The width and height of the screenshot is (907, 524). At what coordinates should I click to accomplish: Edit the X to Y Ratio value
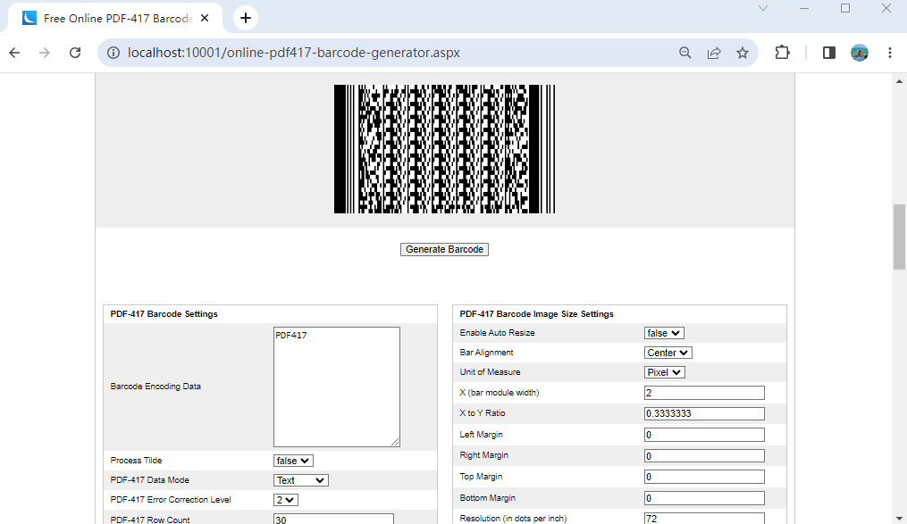[703, 413]
